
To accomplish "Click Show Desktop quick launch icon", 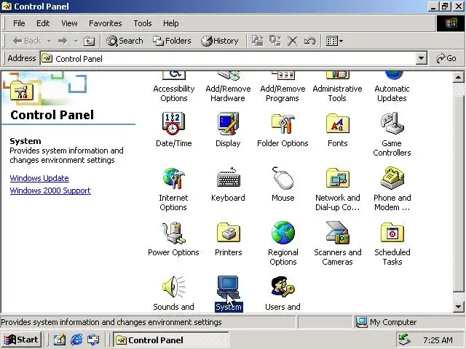I will pos(60,340).
